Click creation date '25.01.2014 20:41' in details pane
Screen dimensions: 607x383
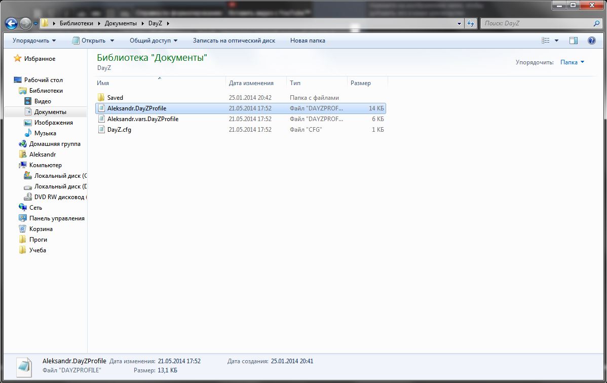292,361
